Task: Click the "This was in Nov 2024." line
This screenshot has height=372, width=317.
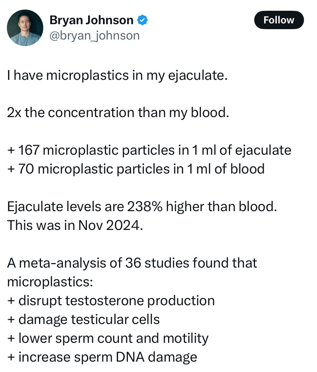Action: click(x=75, y=225)
